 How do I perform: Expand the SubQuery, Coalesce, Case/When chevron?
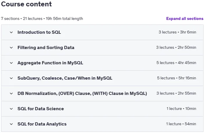(11, 78)
